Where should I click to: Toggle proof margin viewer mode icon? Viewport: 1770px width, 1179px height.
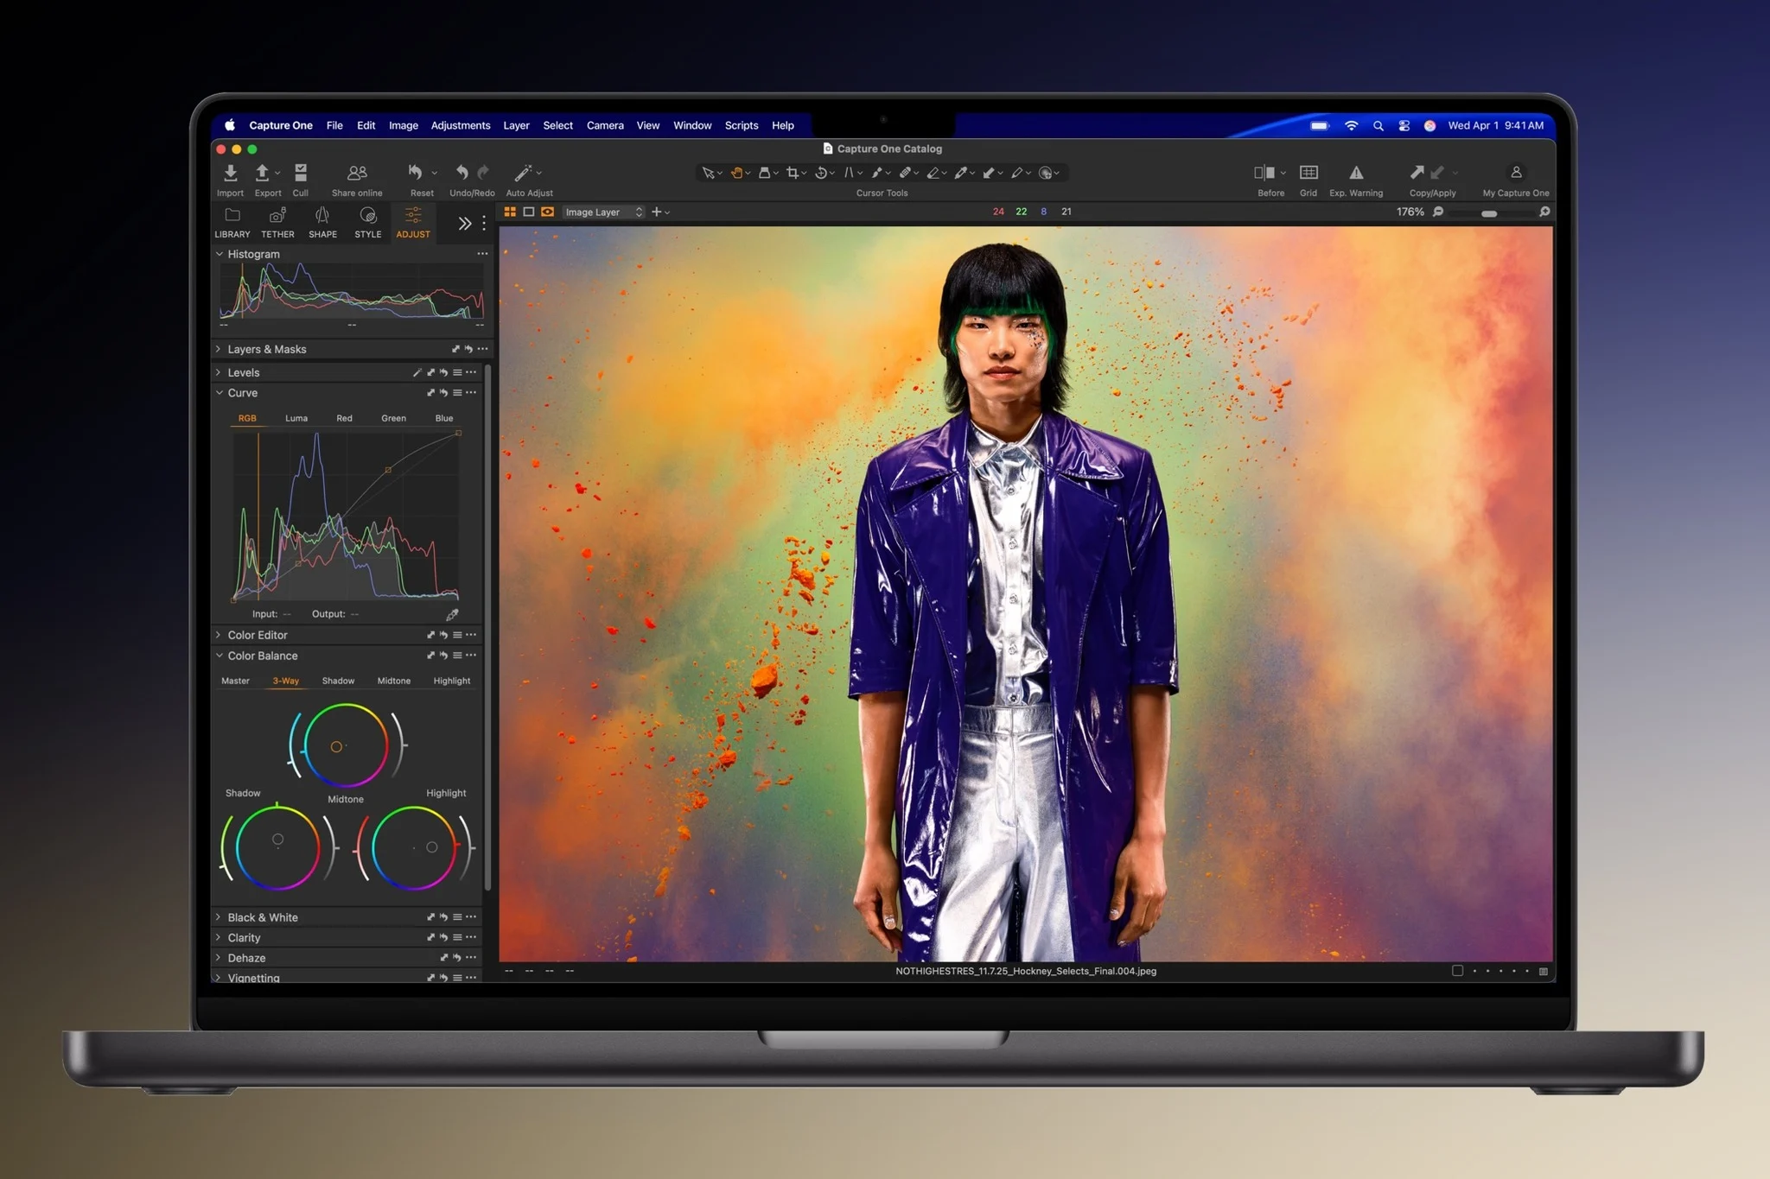(x=547, y=212)
